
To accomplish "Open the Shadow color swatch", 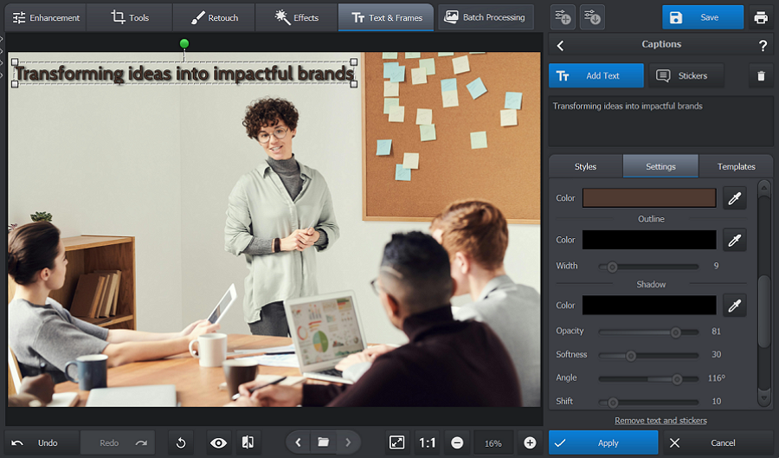I will (x=649, y=305).
